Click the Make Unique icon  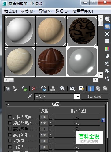[x=53, y=89]
